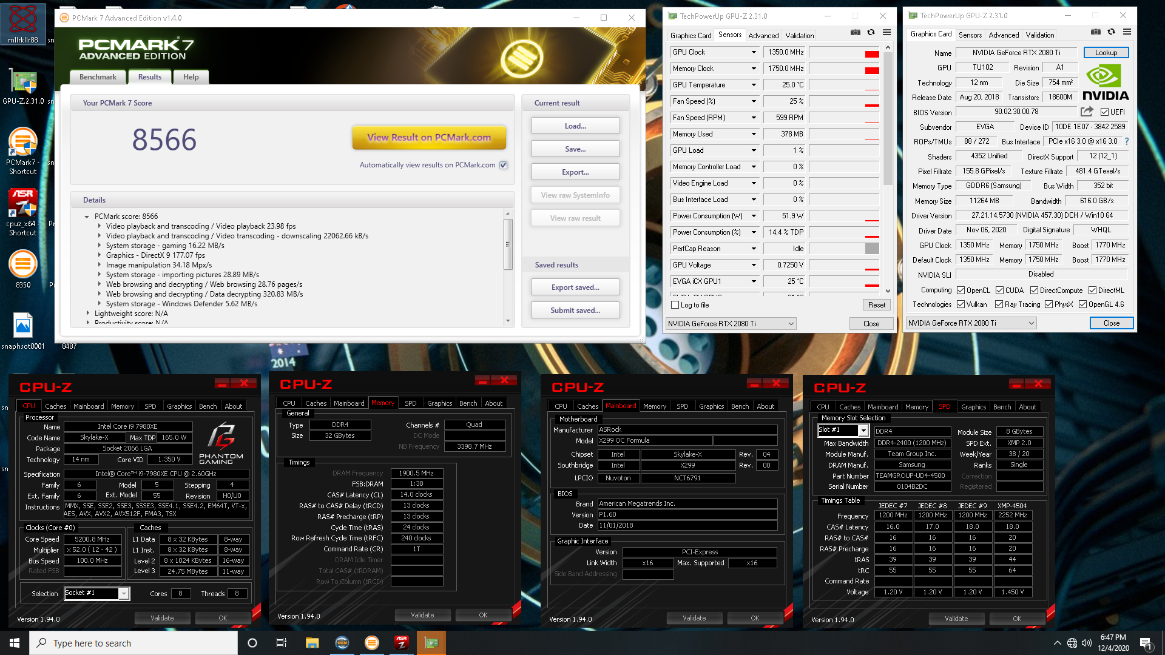This screenshot has height=655, width=1165.
Task: Open GPU selector dropdown in Sensors window
Action: (731, 324)
